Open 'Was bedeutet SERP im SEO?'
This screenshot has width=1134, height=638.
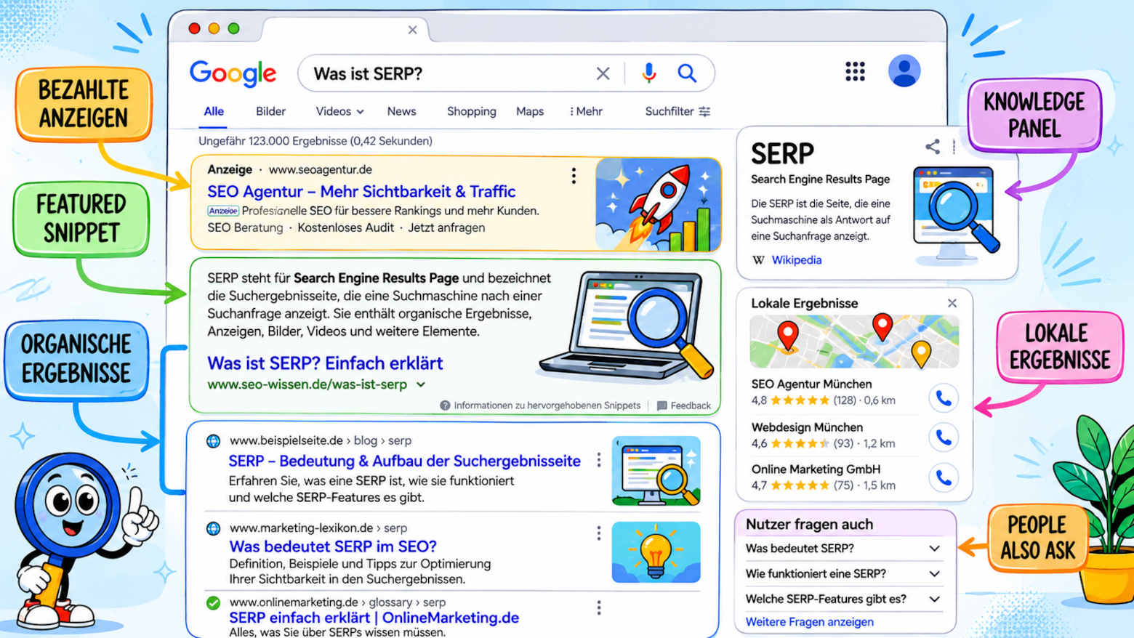point(333,546)
